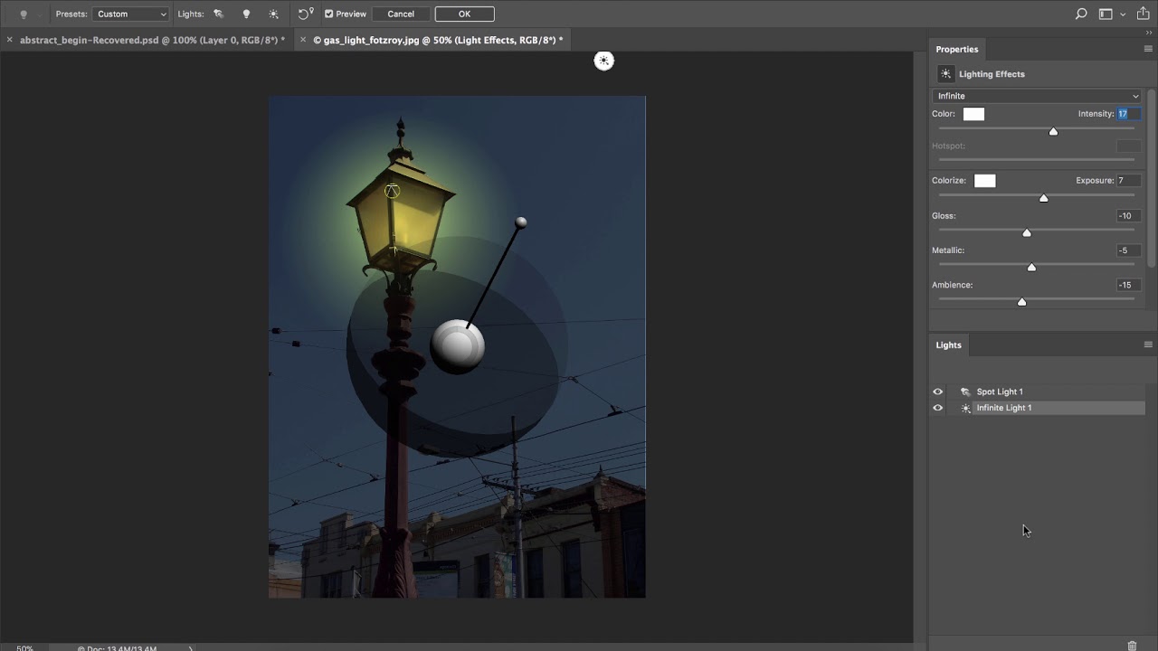Close the gas_light_fotzroy.jpg tab
This screenshot has height=651, width=1158.
click(303, 40)
